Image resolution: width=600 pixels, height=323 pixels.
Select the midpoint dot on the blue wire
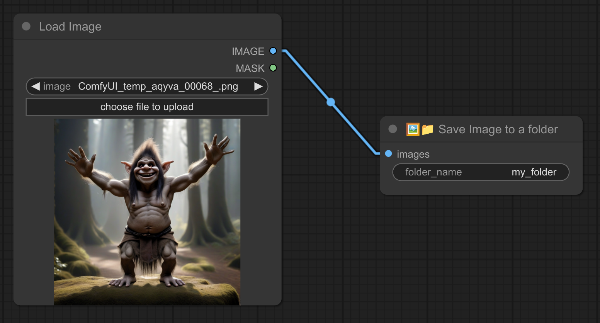(x=331, y=102)
